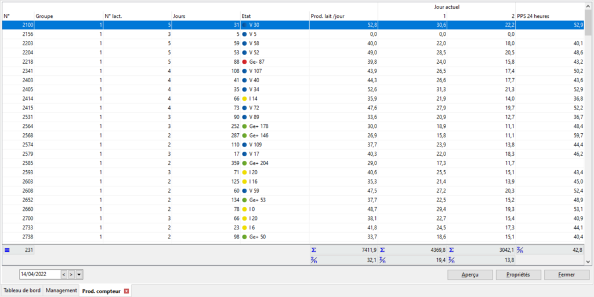The image size is (594, 297).
Task: Click the date field showing 14/04/2022
Action: coord(39,274)
